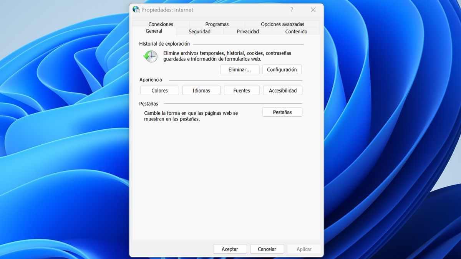This screenshot has height=259, width=461.
Task: Select the General tab
Action: [x=154, y=31]
